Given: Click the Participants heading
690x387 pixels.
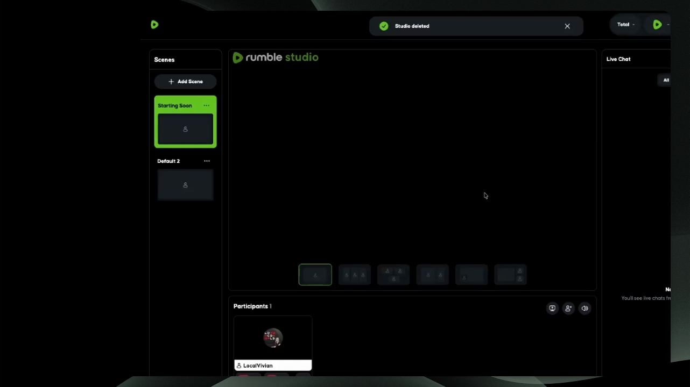Looking at the screenshot, I should [x=251, y=306].
